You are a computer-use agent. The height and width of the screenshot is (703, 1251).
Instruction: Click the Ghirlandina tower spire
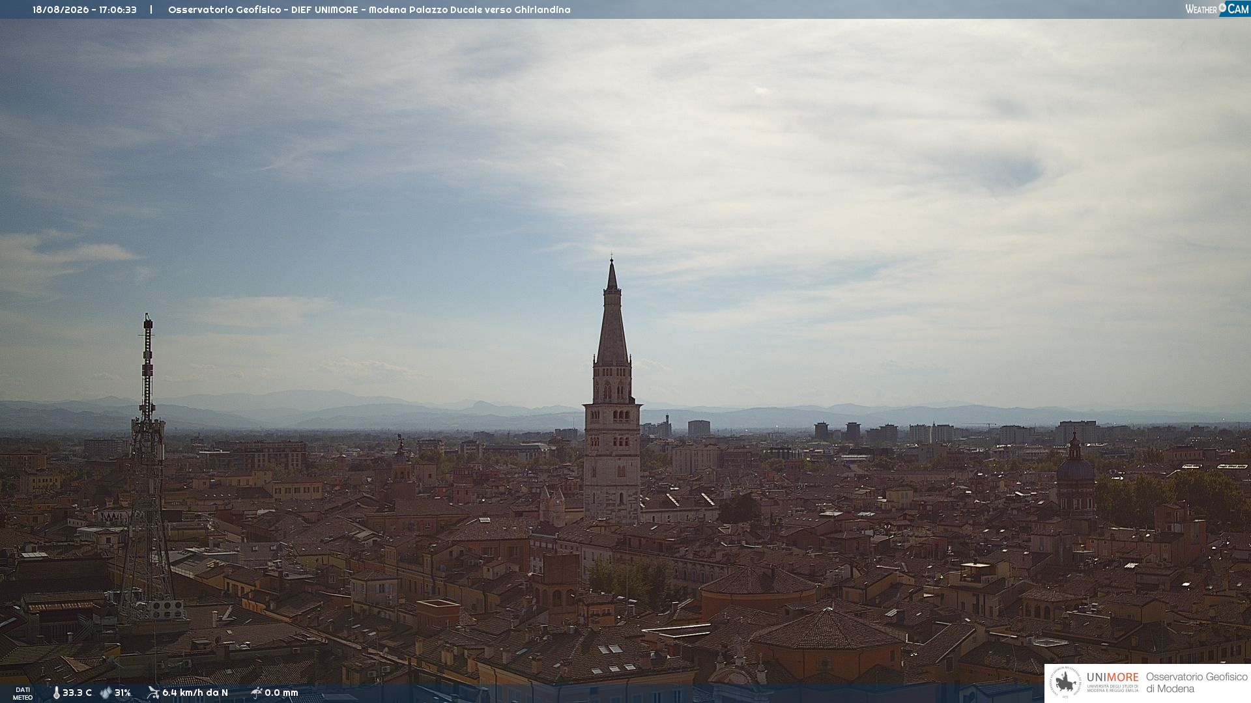coord(612,311)
